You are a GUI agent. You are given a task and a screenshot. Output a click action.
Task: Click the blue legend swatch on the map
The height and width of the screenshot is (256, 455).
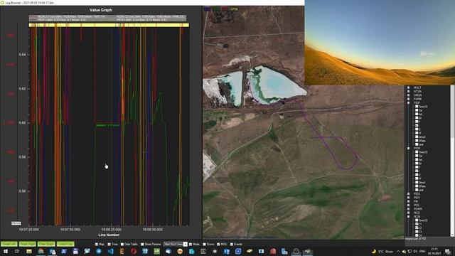tap(207, 9)
